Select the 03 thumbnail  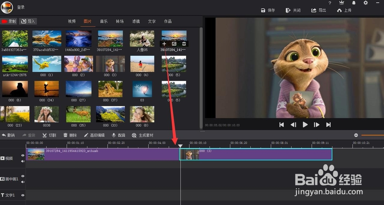[x=142, y=89]
